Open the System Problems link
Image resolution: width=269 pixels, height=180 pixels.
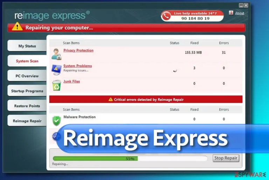(x=77, y=66)
